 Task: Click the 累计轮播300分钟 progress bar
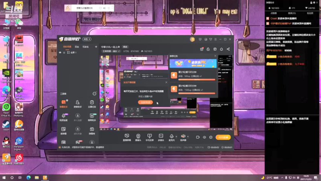(197, 93)
